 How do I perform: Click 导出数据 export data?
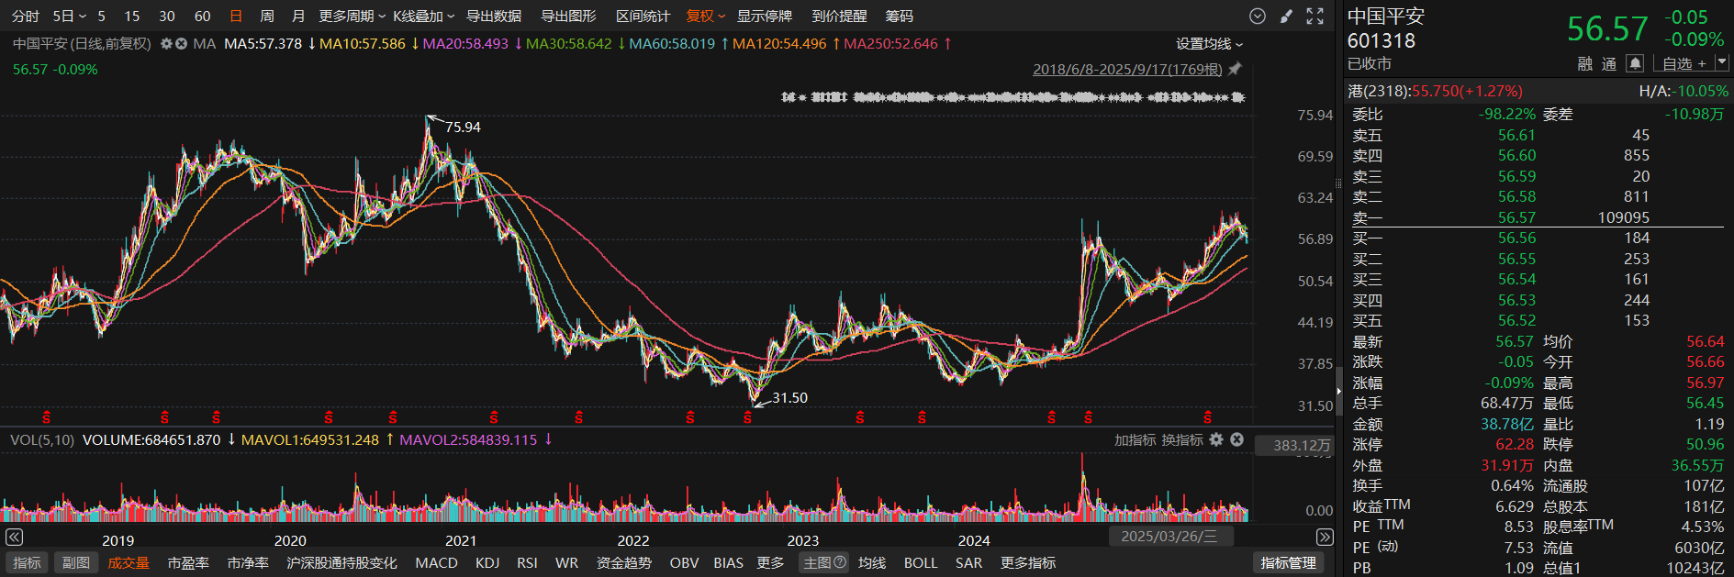[494, 17]
